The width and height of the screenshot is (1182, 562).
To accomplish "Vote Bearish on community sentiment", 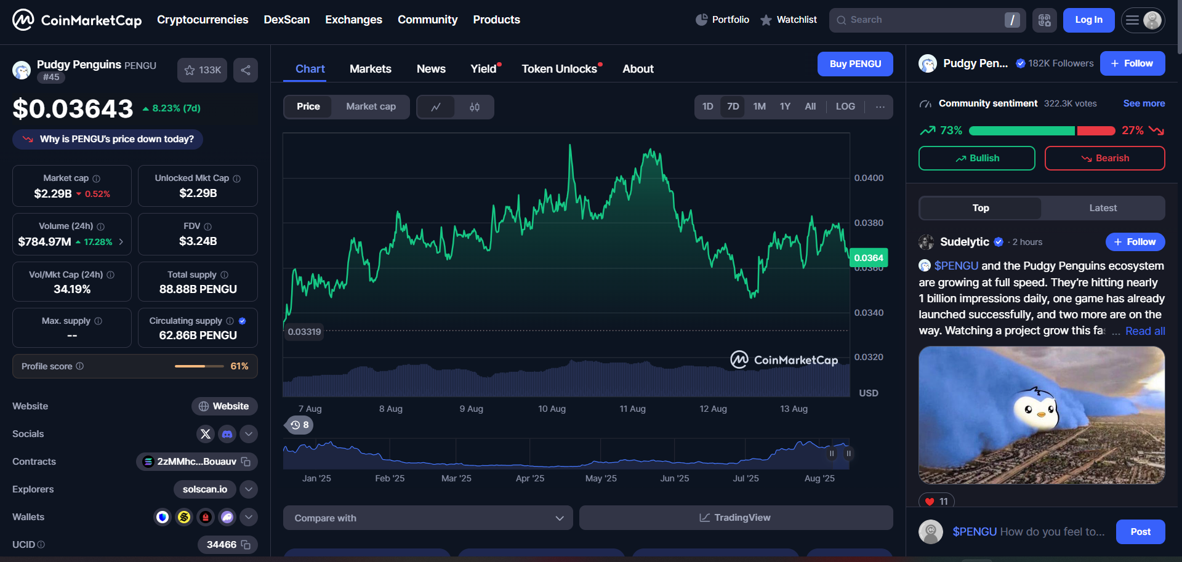I will tap(1105, 158).
